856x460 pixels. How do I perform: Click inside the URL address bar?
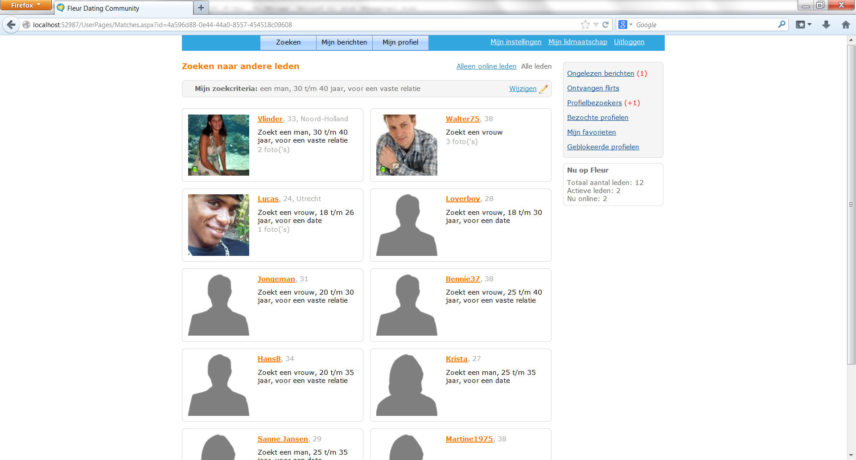tap(303, 25)
